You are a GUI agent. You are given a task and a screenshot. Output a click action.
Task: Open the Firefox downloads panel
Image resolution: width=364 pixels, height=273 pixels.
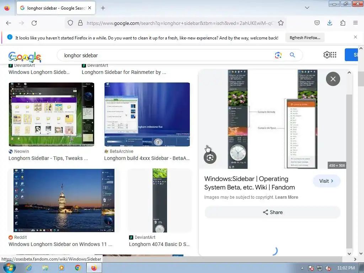[330, 23]
